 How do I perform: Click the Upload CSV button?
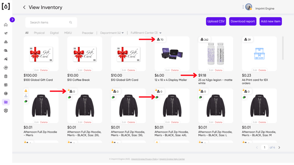pos(216,22)
